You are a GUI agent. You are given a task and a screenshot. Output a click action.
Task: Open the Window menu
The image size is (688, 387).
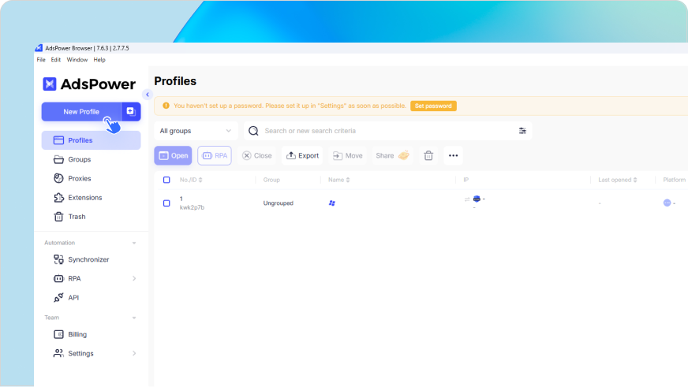[77, 60]
